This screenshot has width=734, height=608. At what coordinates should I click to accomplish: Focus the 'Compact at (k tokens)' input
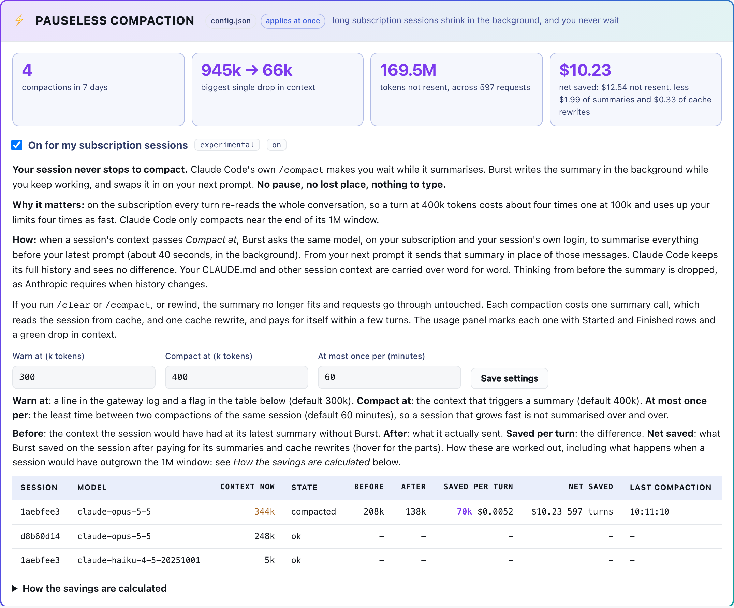237,377
